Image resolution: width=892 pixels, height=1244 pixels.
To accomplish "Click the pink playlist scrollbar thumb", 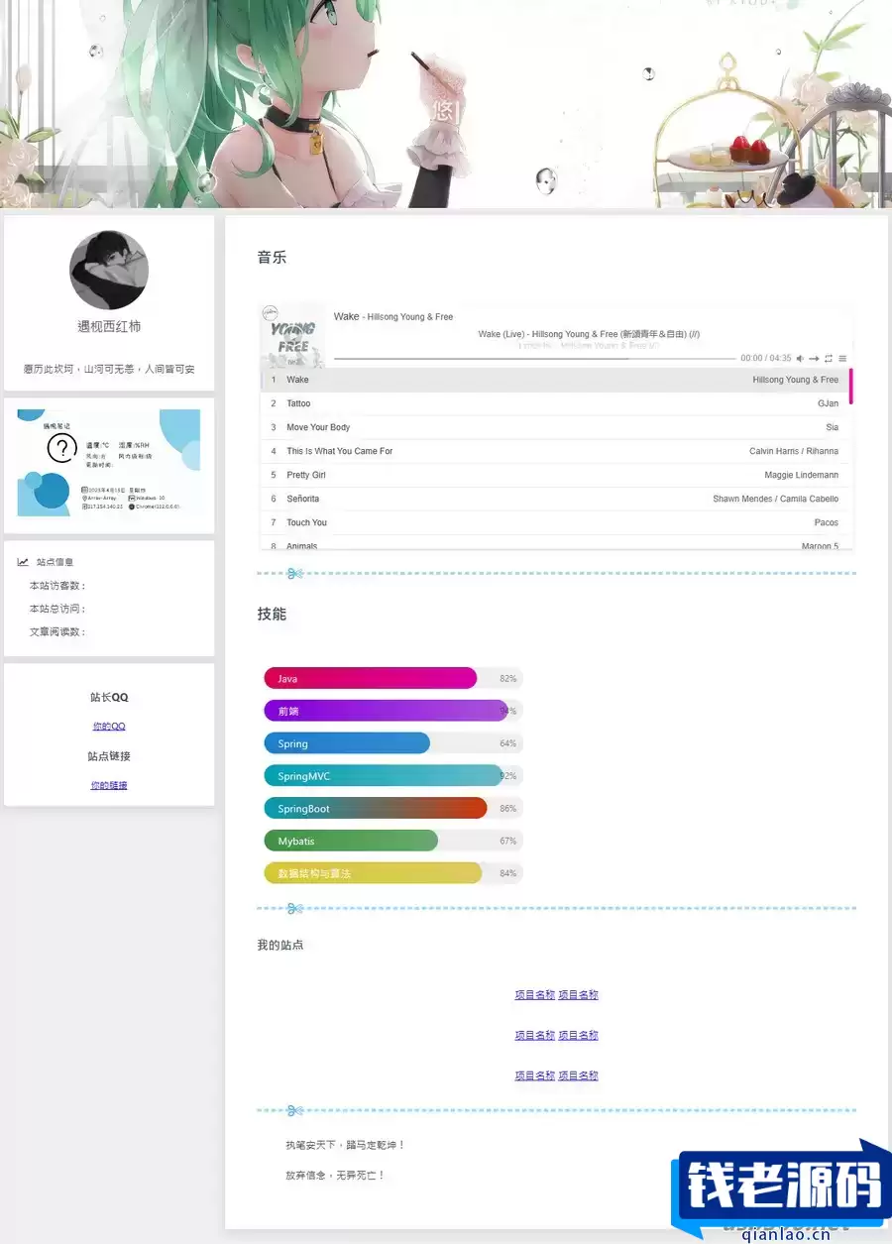I will (x=850, y=386).
